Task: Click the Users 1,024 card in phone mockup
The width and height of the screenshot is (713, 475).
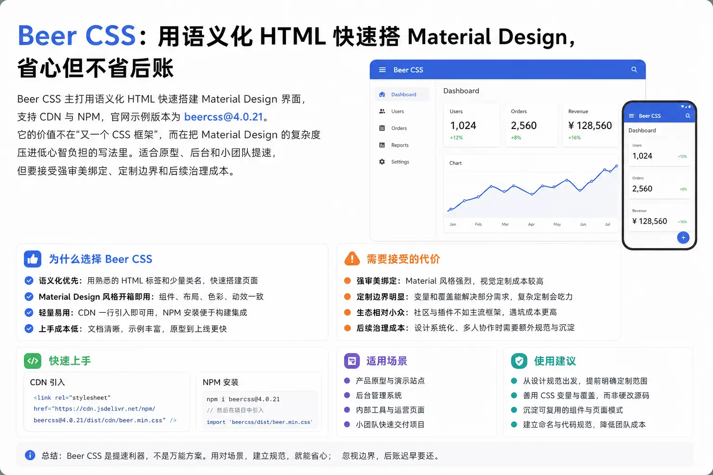Action: tap(659, 152)
